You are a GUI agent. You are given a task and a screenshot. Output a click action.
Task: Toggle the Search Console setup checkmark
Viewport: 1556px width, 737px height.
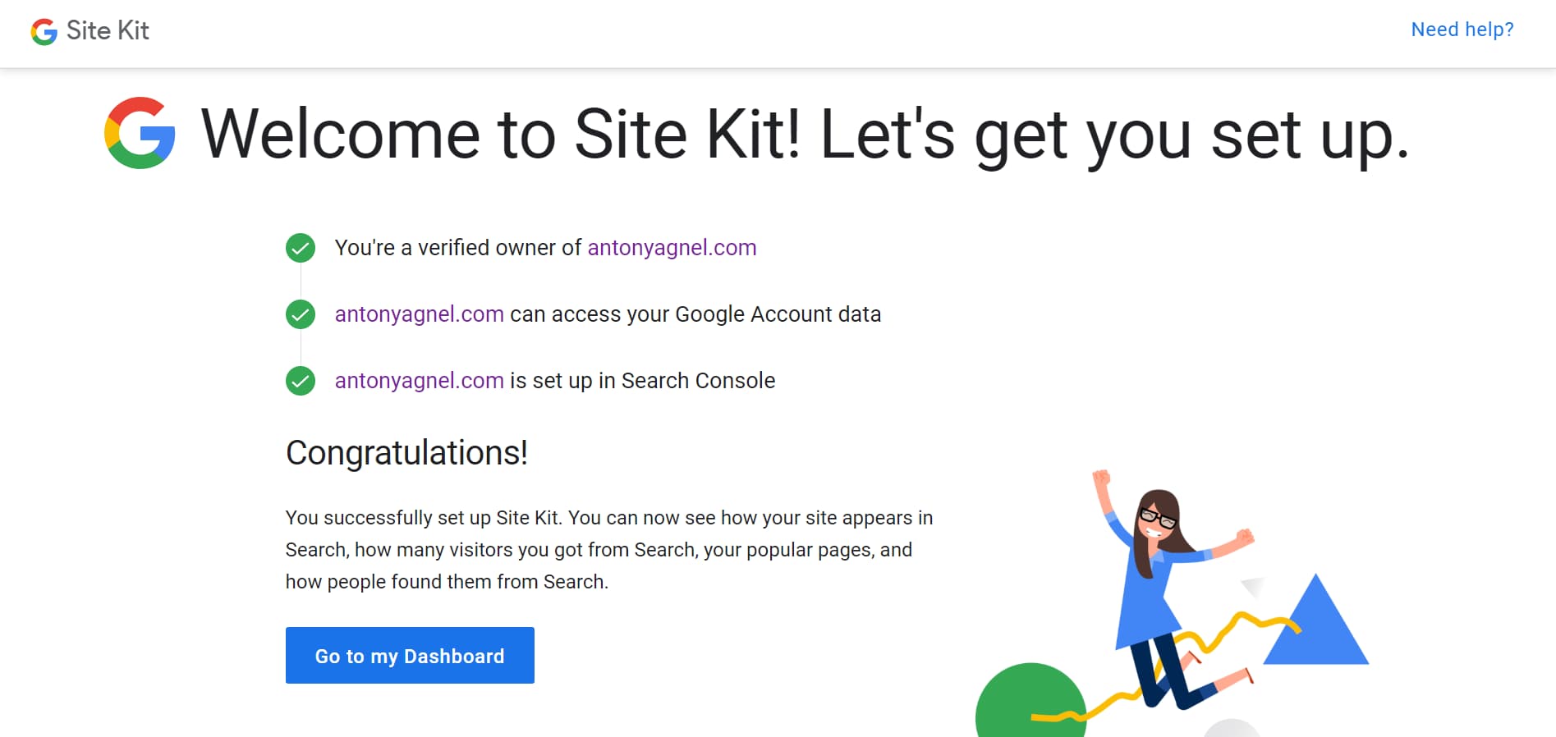pyautogui.click(x=301, y=380)
